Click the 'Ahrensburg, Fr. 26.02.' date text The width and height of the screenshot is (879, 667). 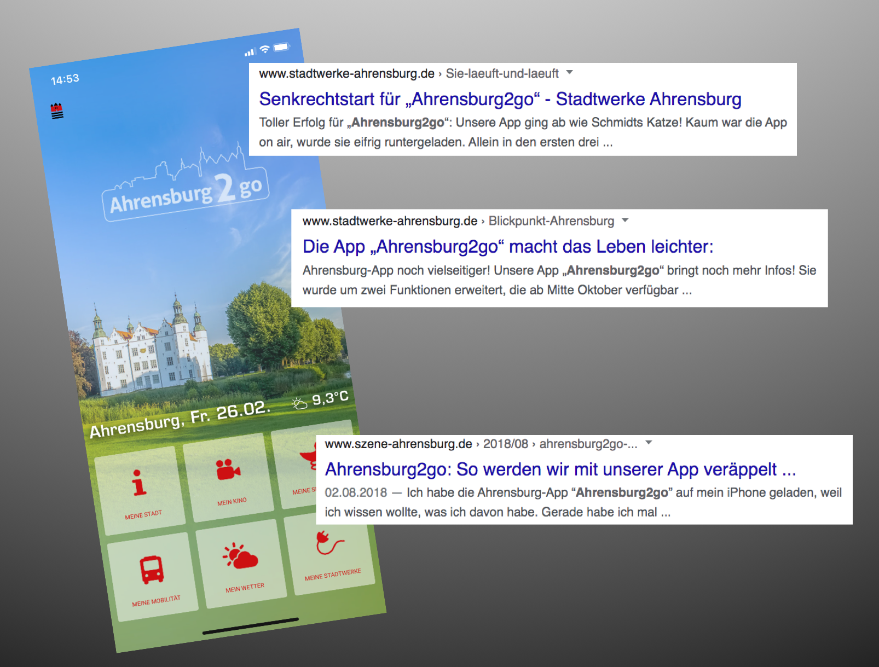pos(180,419)
